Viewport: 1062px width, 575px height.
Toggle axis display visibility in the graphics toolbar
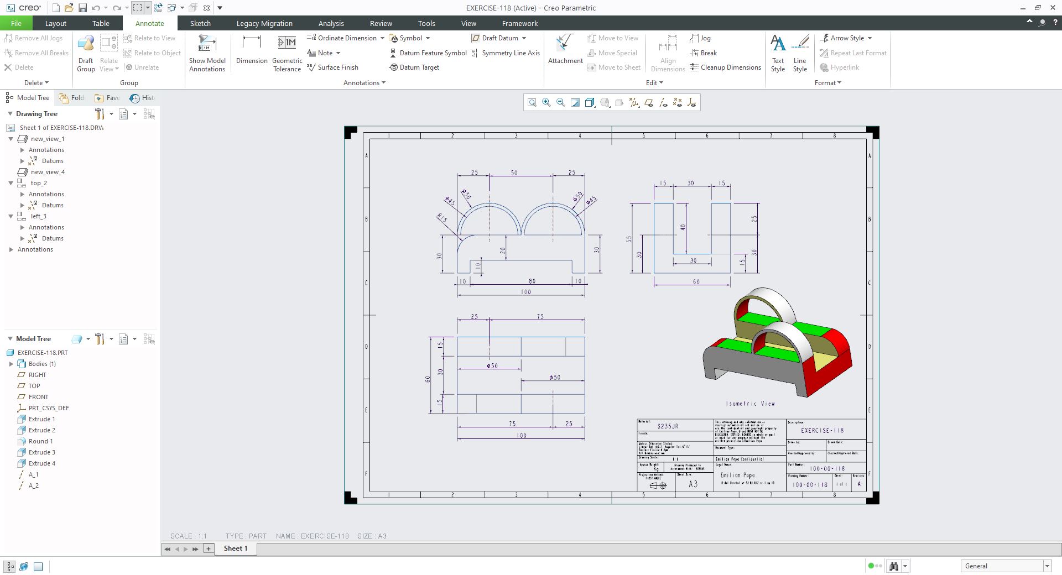point(663,102)
